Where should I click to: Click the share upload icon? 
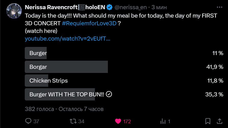219,121
